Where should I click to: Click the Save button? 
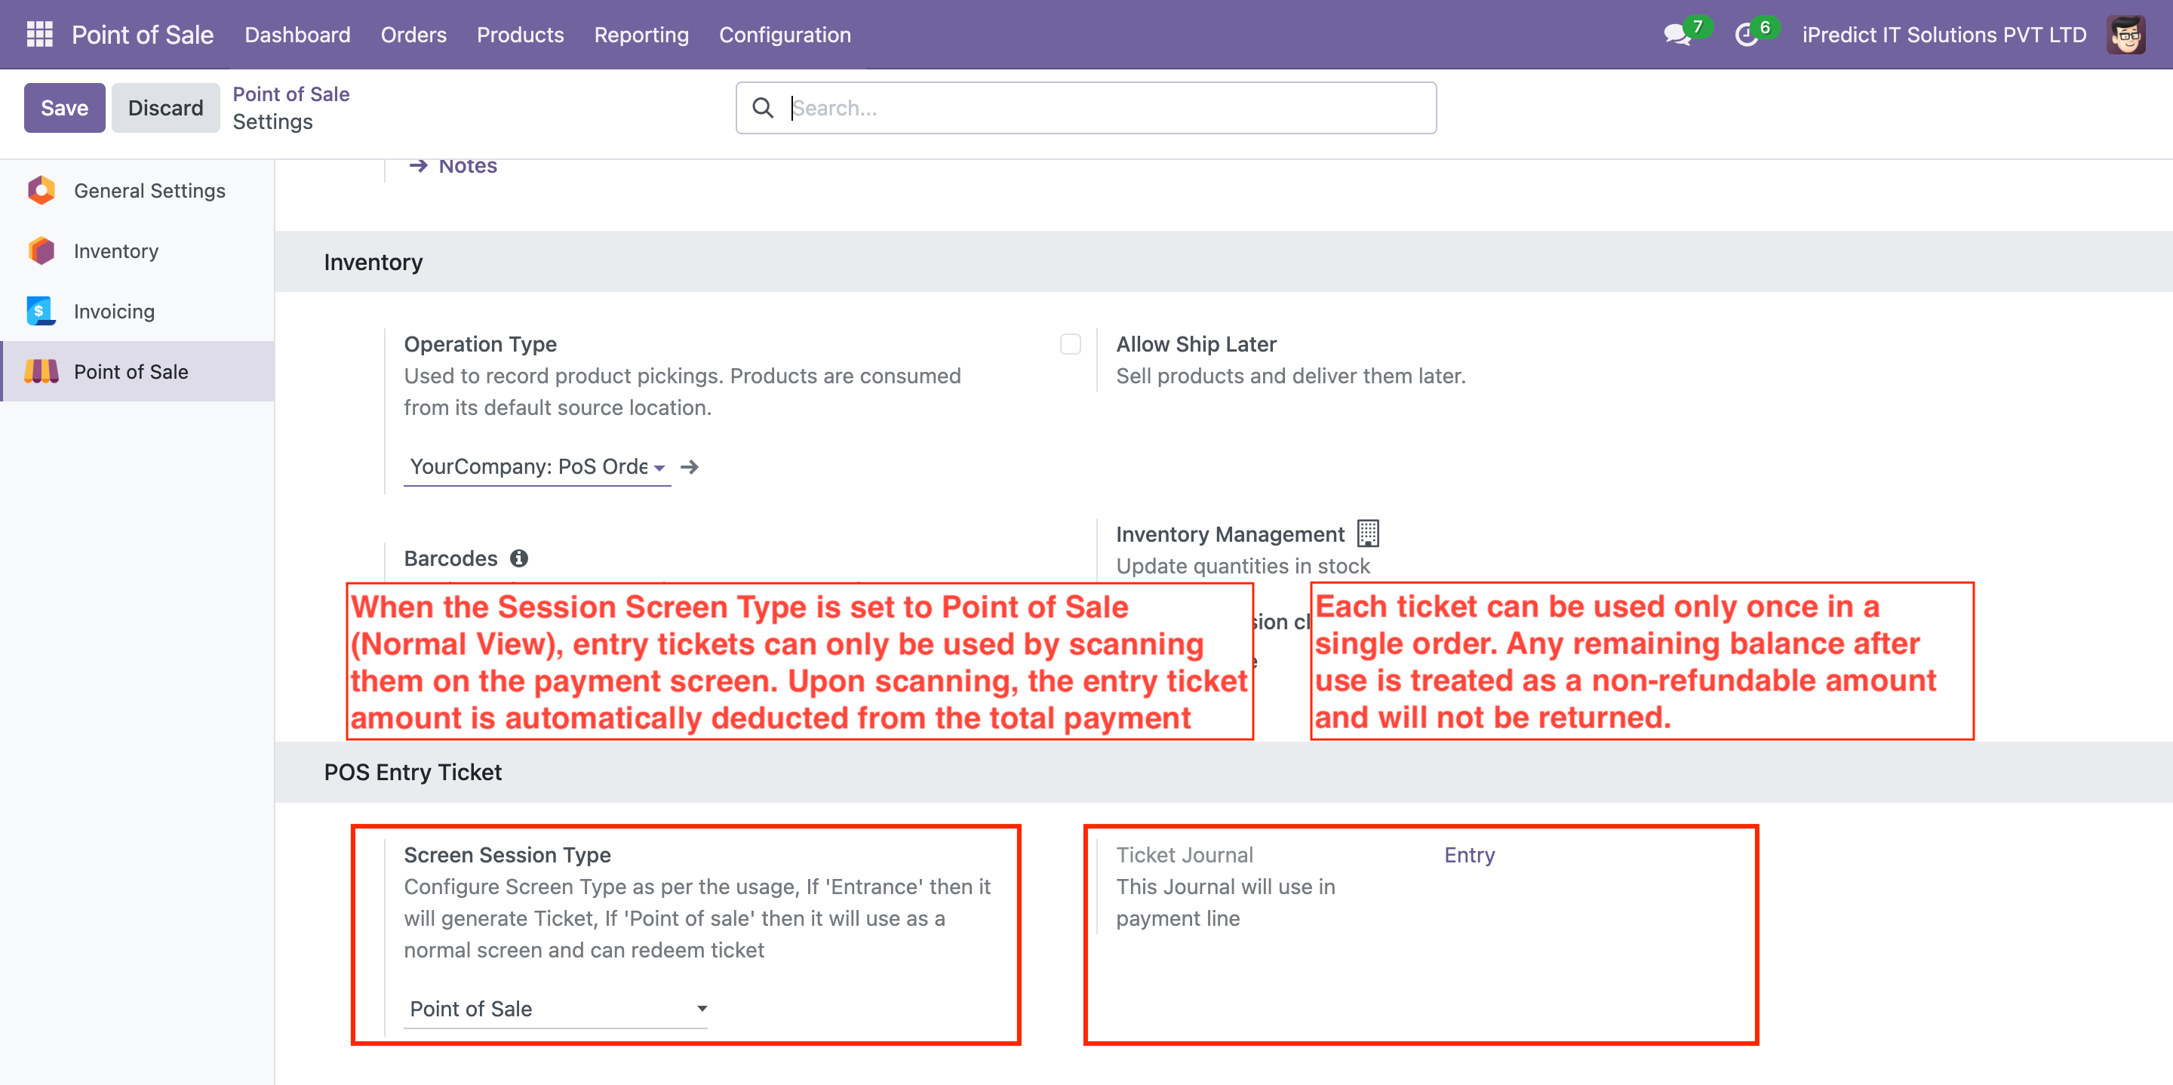[64, 108]
